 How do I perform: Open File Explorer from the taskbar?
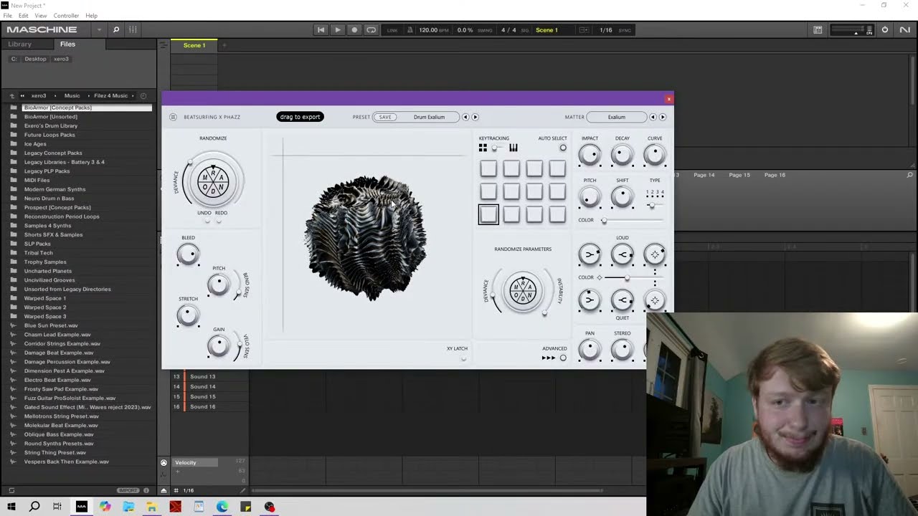[x=152, y=507]
